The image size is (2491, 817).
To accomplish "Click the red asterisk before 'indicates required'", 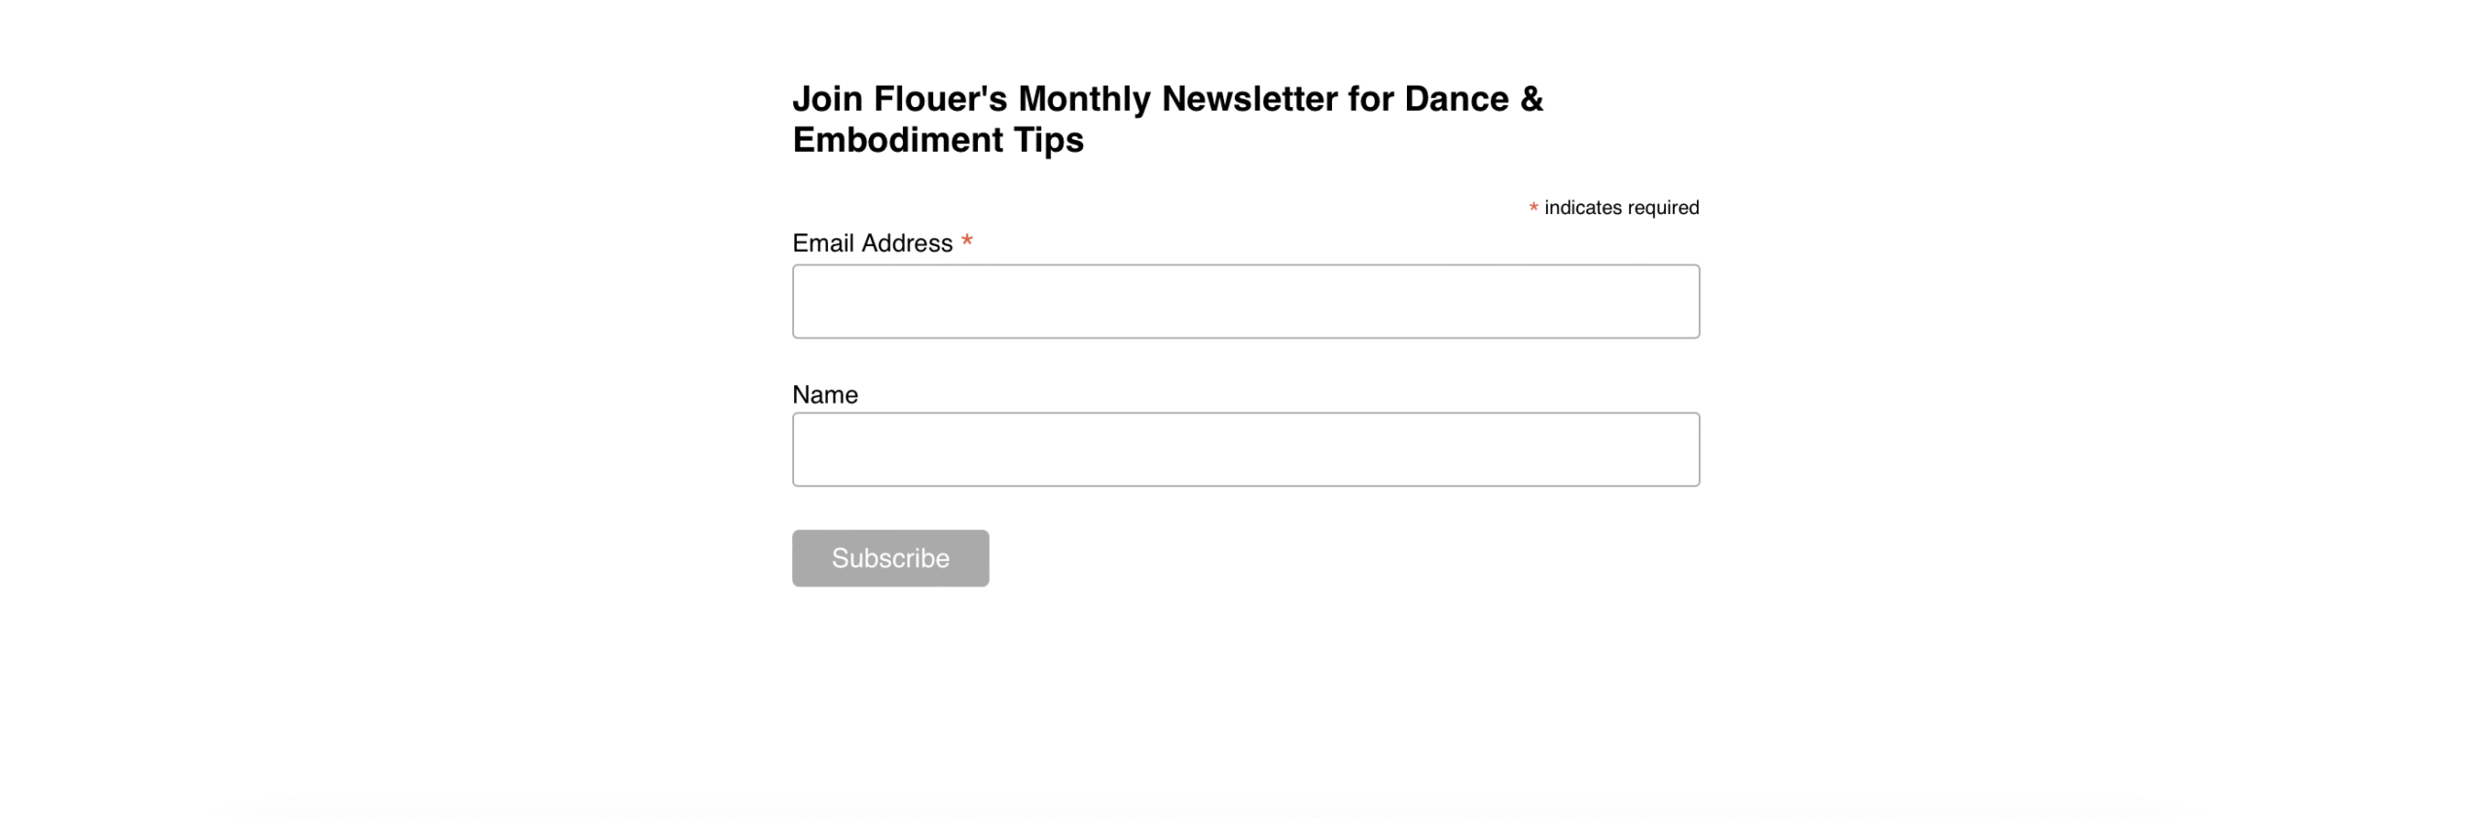I will [1533, 207].
